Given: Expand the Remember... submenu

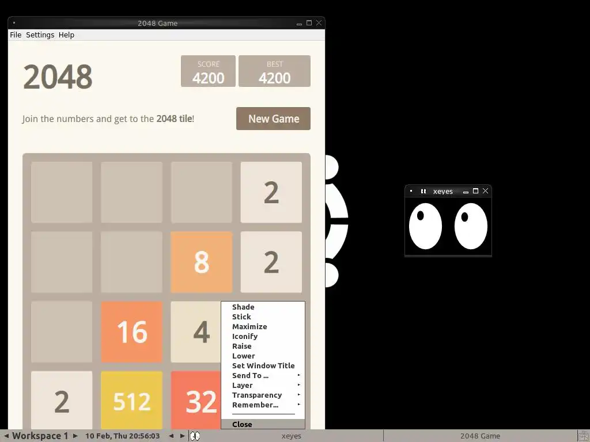Looking at the screenshot, I should [x=263, y=405].
